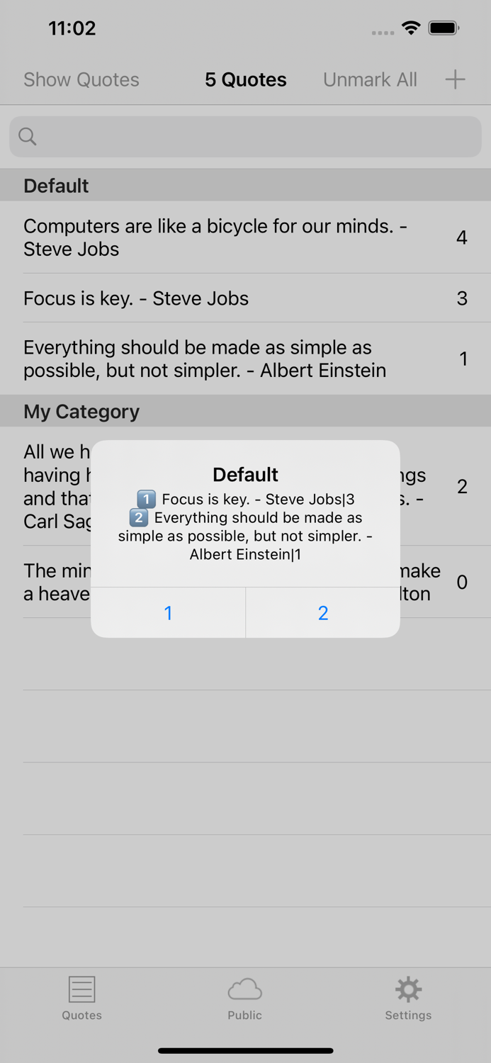The height and width of the screenshot is (1063, 491).
Task: Select button '2' in the Default dialog
Action: 322,612
